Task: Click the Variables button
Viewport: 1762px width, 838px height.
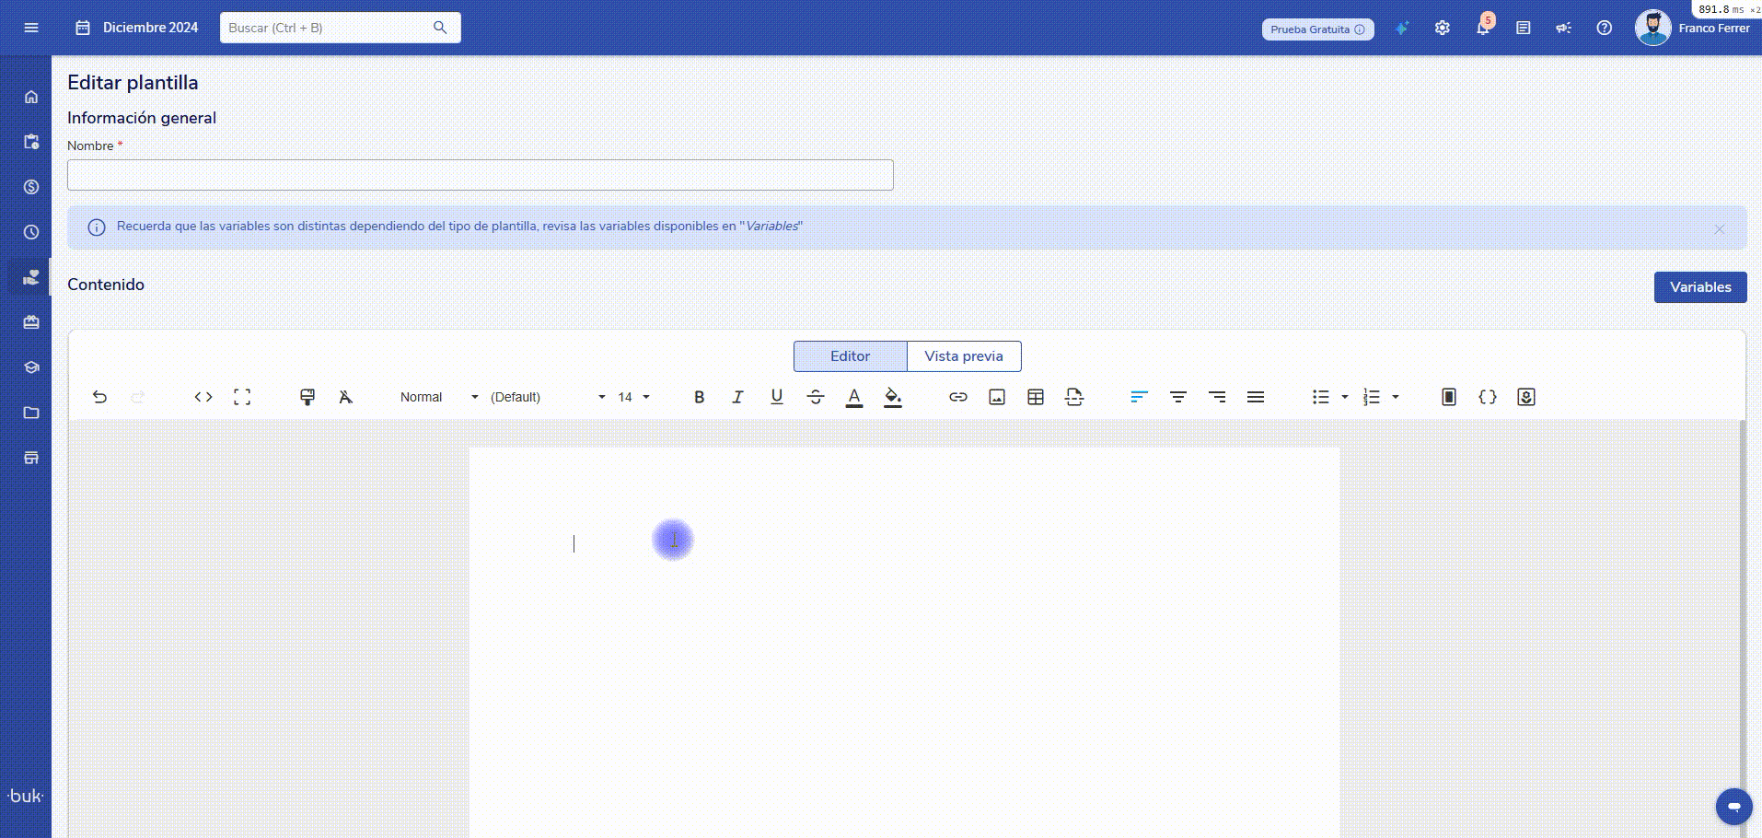Action: [1700, 287]
